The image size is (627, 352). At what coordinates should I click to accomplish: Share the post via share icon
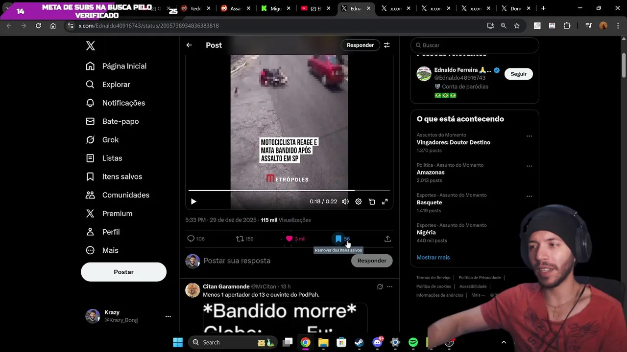(x=387, y=239)
